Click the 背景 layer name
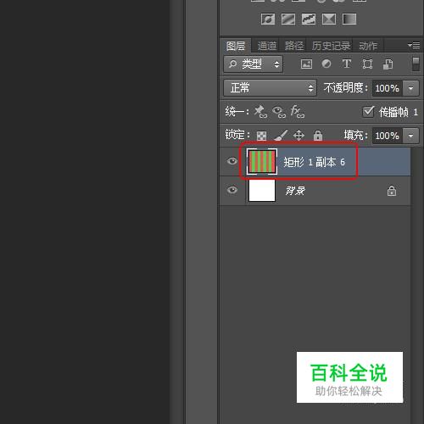Image resolution: width=424 pixels, height=424 pixels. coord(295,191)
